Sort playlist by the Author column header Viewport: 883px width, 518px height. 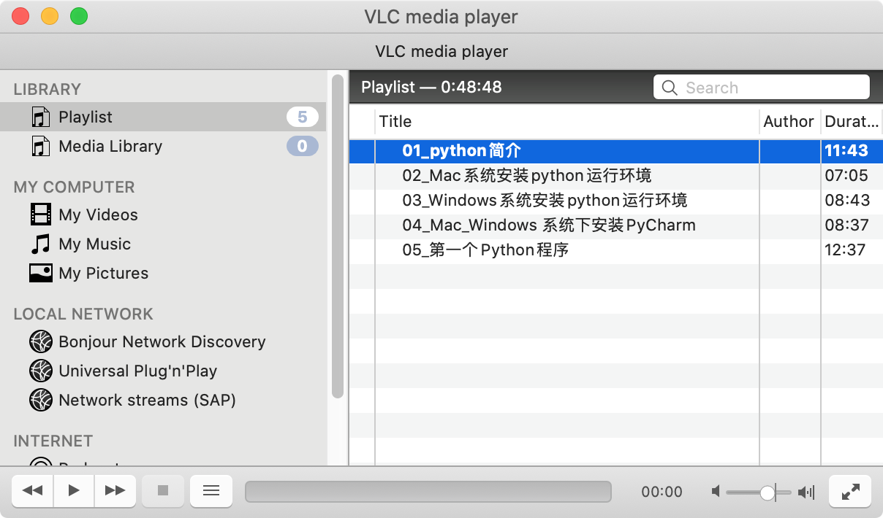[x=789, y=121]
